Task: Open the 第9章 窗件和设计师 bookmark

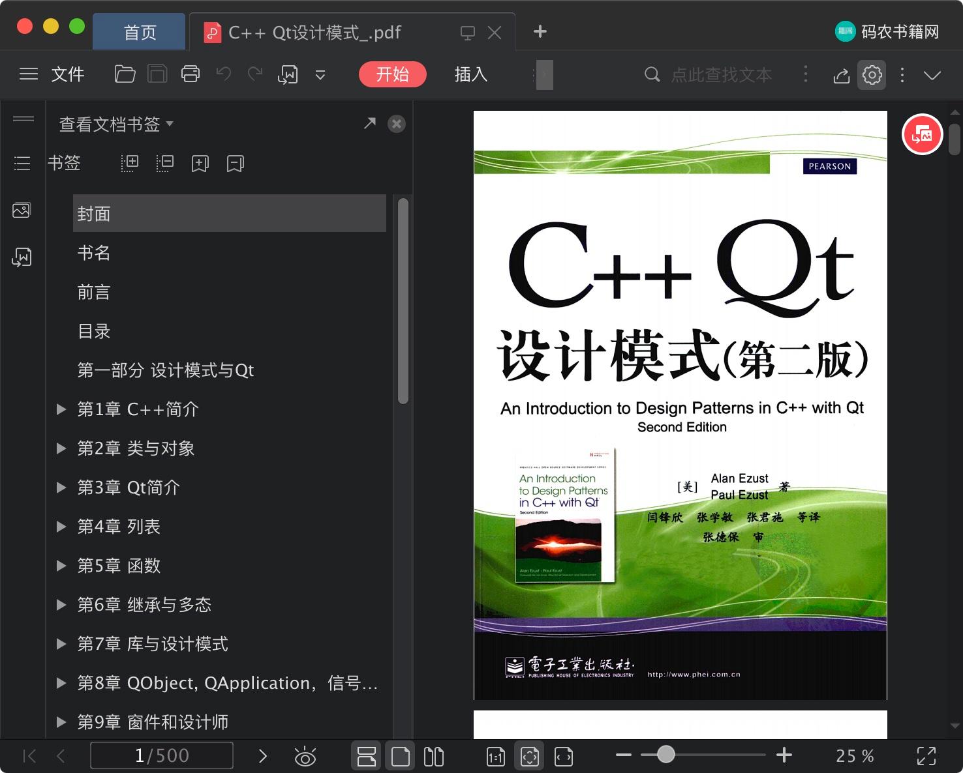Action: (153, 722)
